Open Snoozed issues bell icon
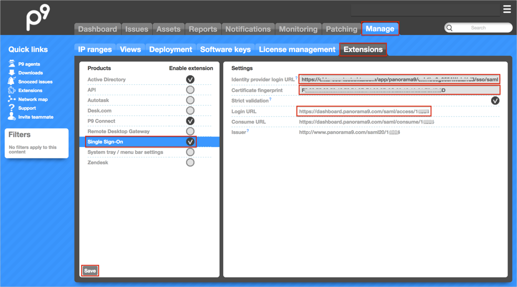 coord(11,81)
